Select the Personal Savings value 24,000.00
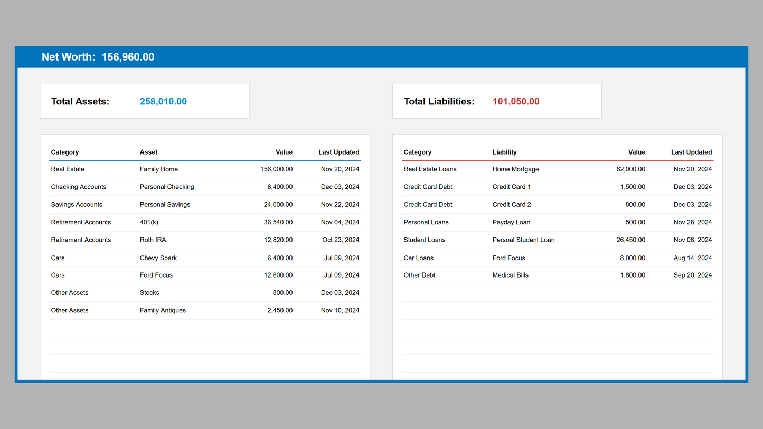The height and width of the screenshot is (429, 763). click(x=278, y=205)
